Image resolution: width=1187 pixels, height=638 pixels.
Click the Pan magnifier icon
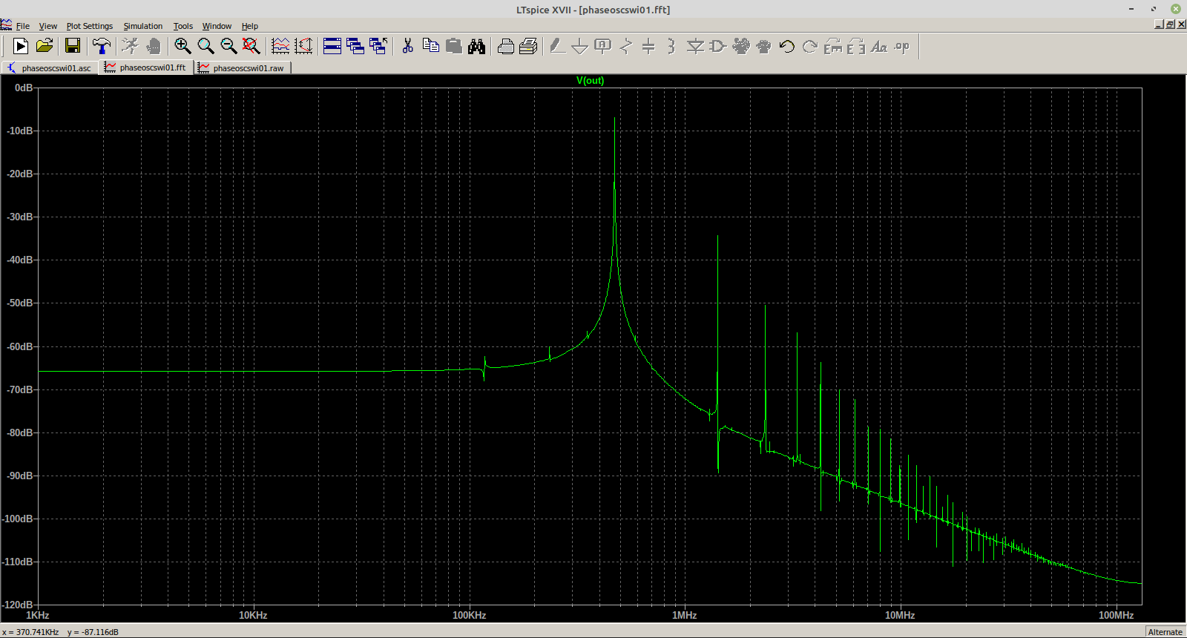[205, 46]
